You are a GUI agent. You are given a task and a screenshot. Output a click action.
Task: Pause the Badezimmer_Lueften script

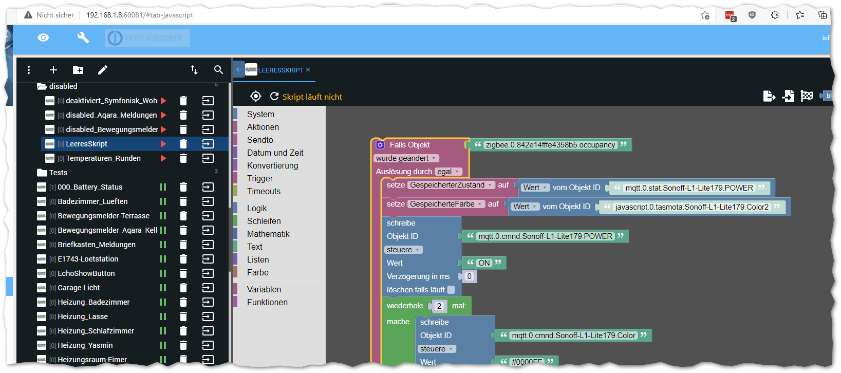163,201
